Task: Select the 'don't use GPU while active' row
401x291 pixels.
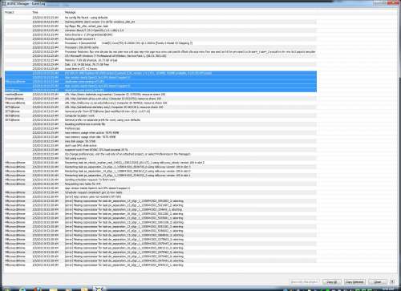Action: coord(160,146)
